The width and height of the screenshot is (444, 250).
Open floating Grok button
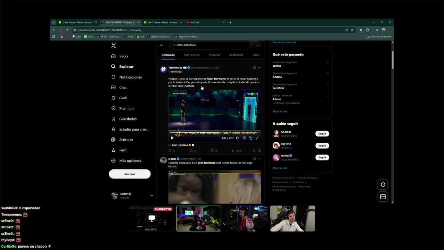pos(383,185)
